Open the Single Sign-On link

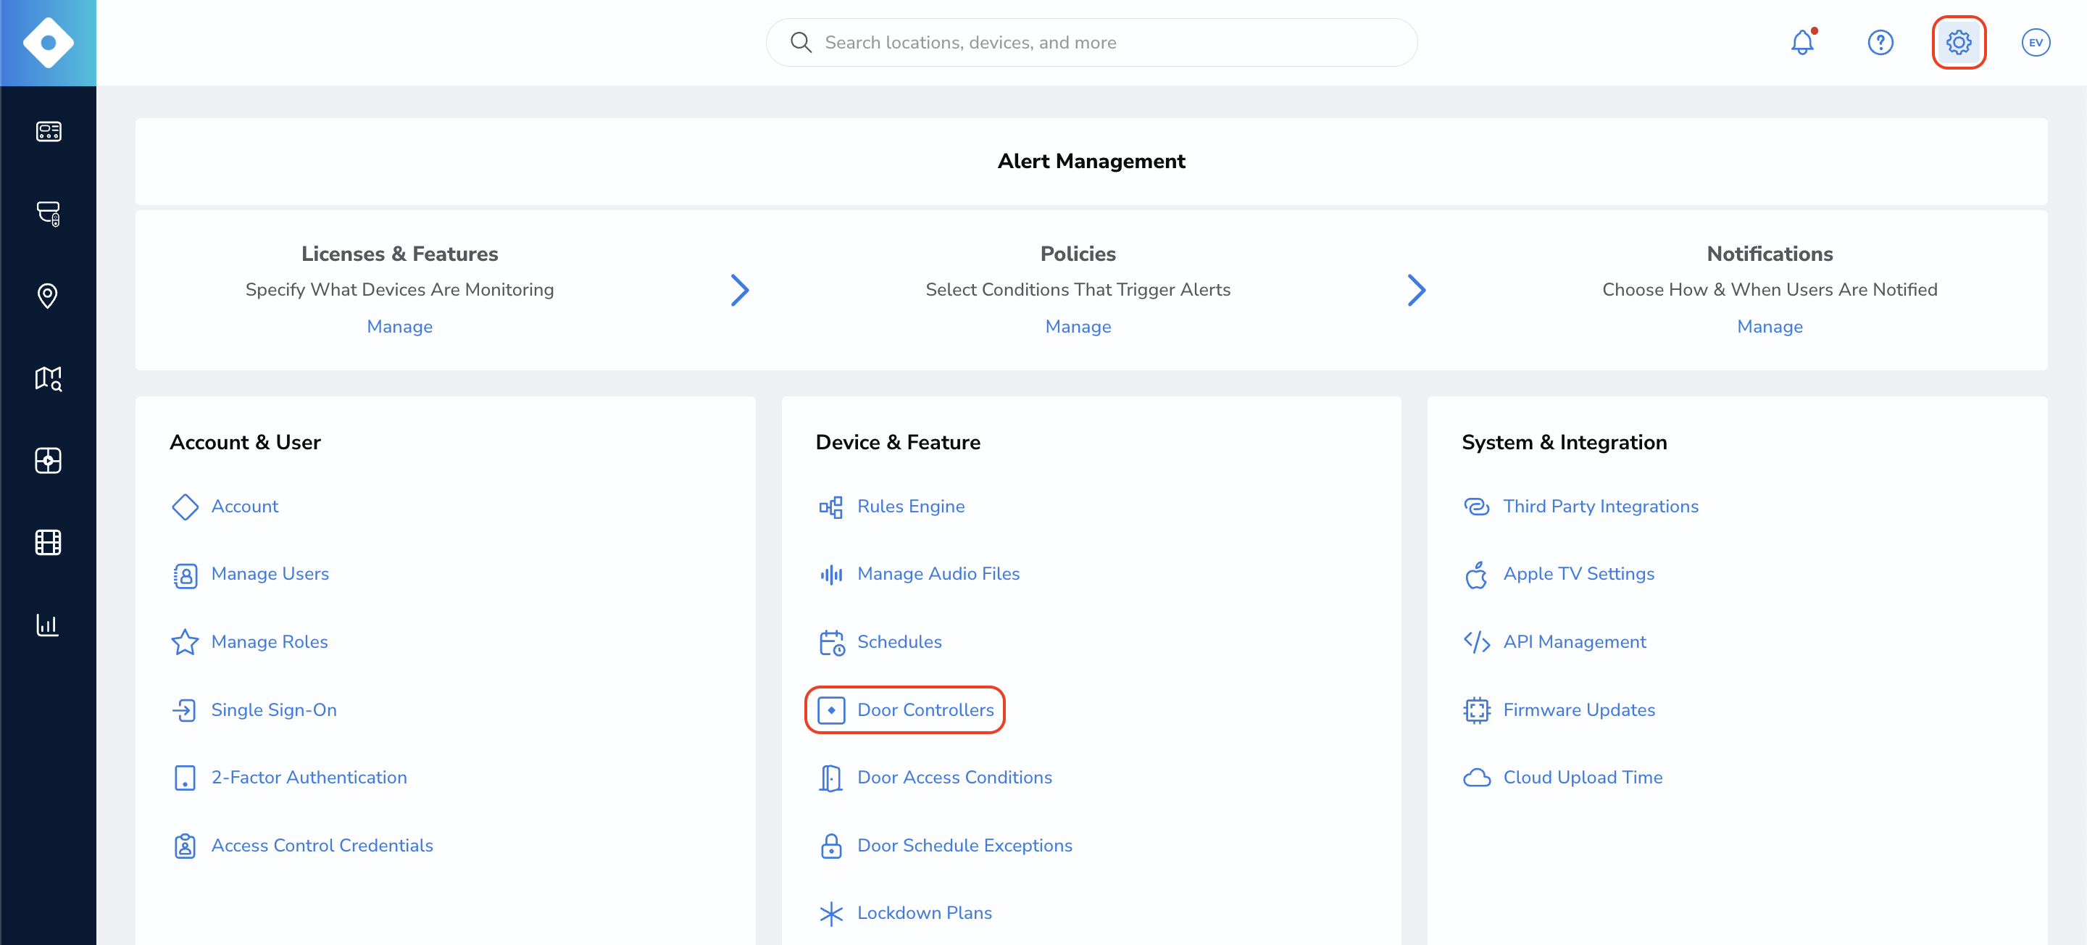coord(274,710)
